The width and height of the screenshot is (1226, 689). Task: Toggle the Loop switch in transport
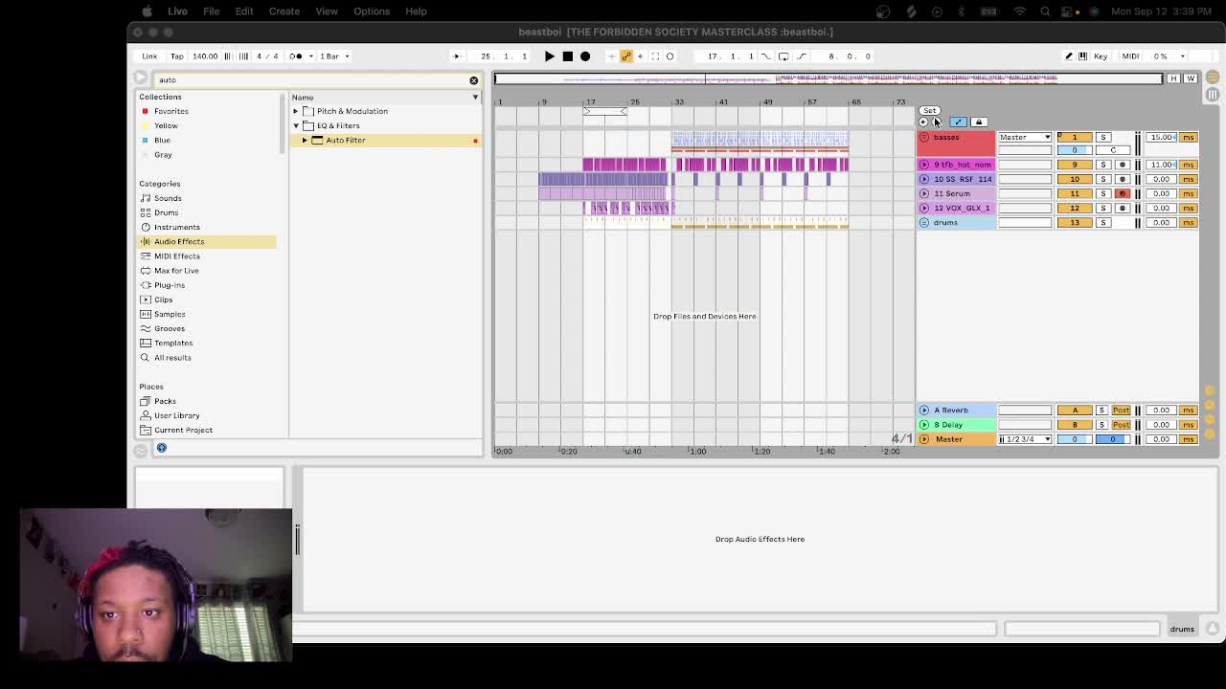click(783, 56)
